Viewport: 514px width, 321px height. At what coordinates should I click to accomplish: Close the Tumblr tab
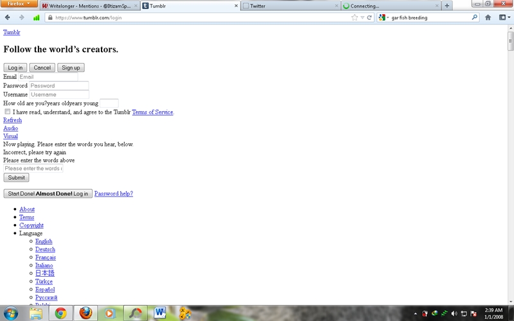pyautogui.click(x=236, y=6)
